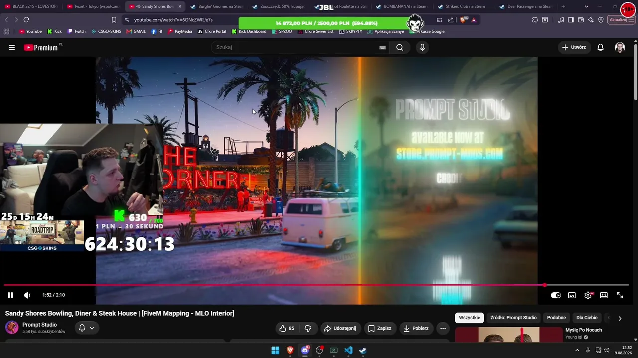Screen dimensions: 638x358
Task: Select the Wszystkie filter chip
Action: pos(470,318)
